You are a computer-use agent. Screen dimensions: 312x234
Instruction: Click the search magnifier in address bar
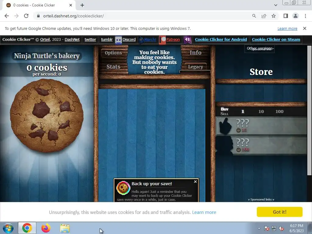(254, 16)
